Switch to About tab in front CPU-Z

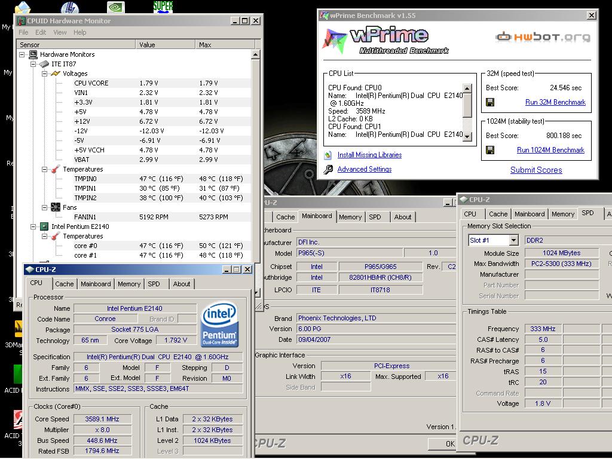(x=182, y=284)
